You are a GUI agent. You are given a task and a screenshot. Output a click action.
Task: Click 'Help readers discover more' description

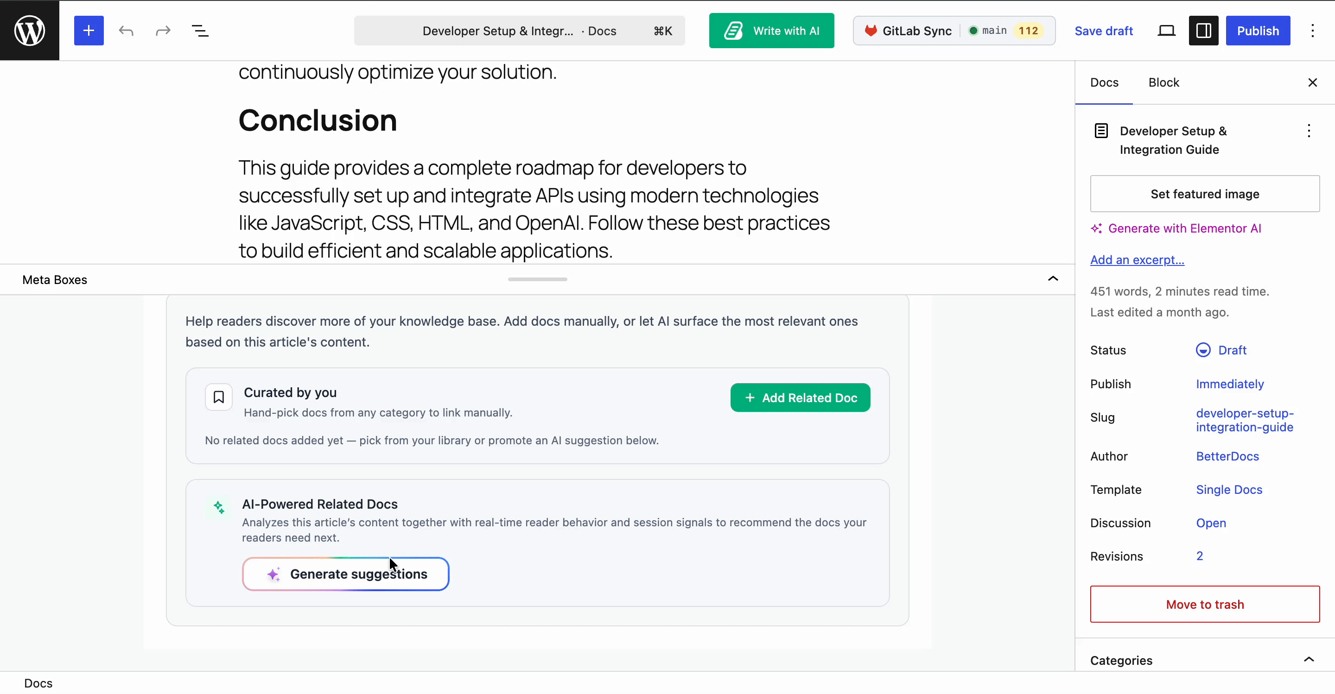tap(521, 331)
